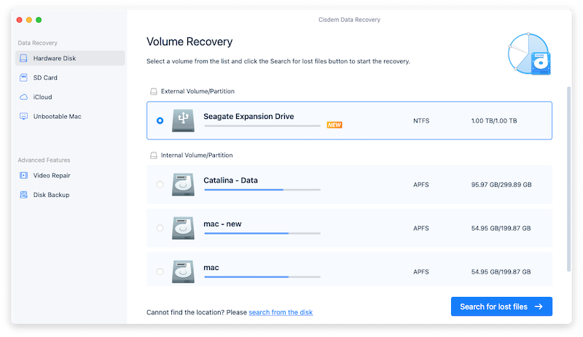Screen dimensions: 583x337
Task: Click the Disk Backup icon
Action: tap(23, 195)
